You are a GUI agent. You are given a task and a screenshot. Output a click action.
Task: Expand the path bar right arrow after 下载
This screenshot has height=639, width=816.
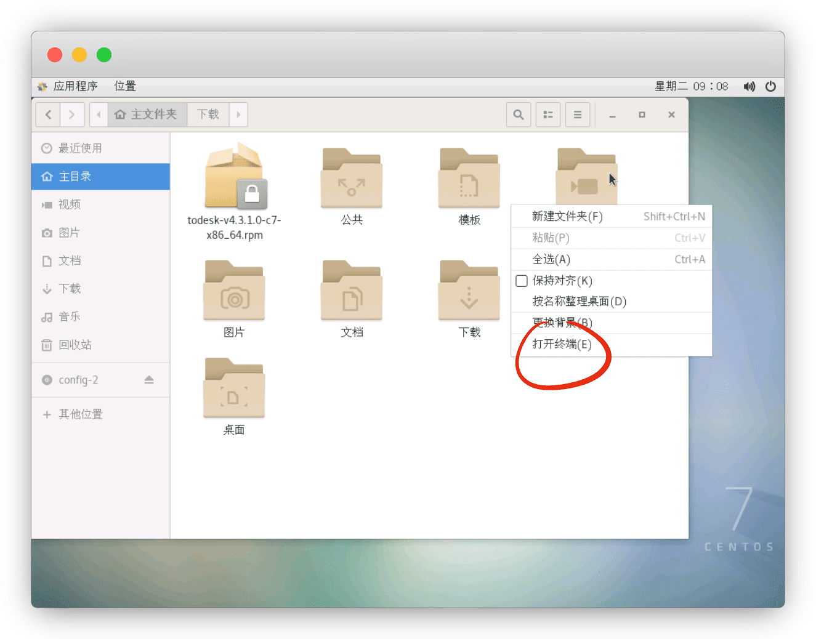[239, 115]
